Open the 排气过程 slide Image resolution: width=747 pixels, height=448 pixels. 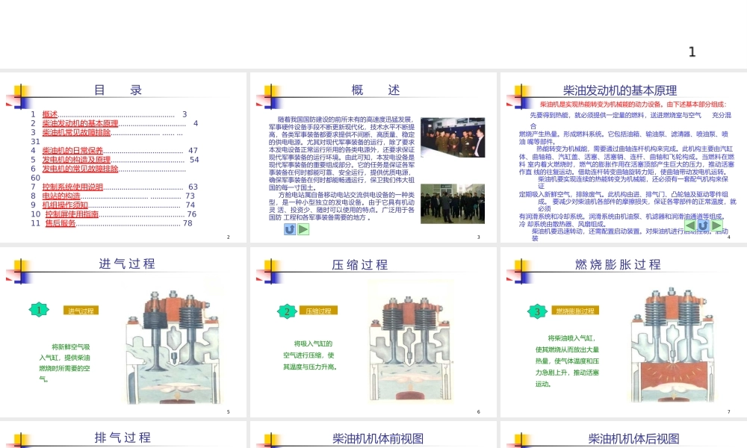[x=123, y=435]
